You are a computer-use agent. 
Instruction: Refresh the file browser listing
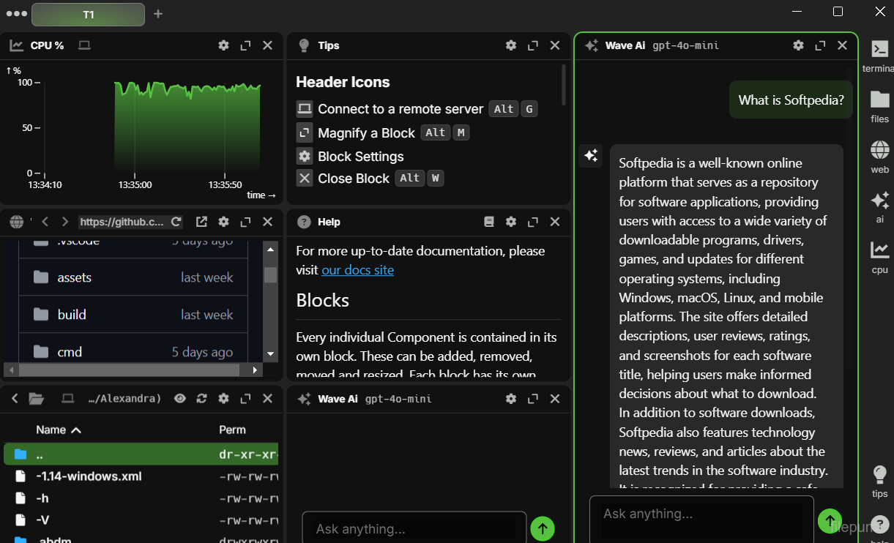[x=201, y=398]
